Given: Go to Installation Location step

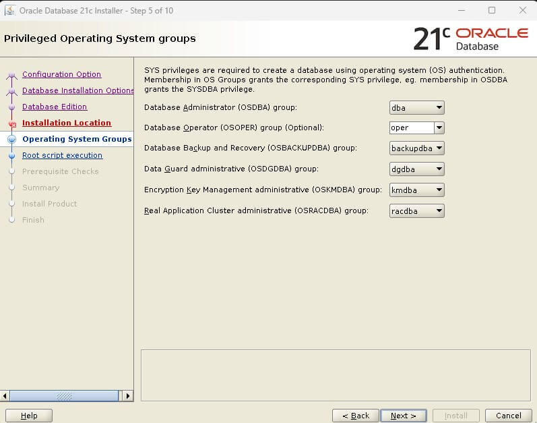Looking at the screenshot, I should pyautogui.click(x=67, y=123).
